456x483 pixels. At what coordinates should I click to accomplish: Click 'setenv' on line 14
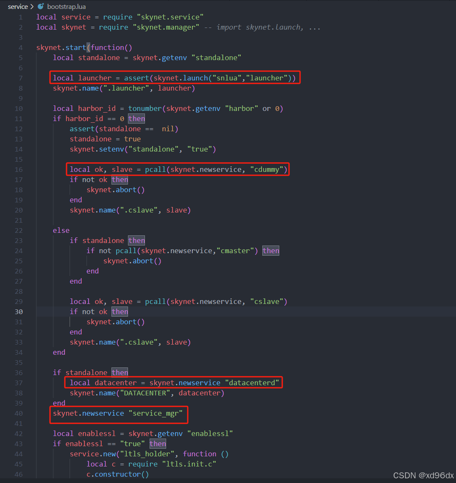click(111, 149)
